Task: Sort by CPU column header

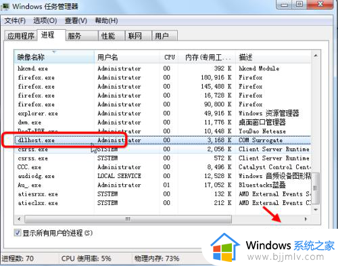Action: [x=169, y=57]
